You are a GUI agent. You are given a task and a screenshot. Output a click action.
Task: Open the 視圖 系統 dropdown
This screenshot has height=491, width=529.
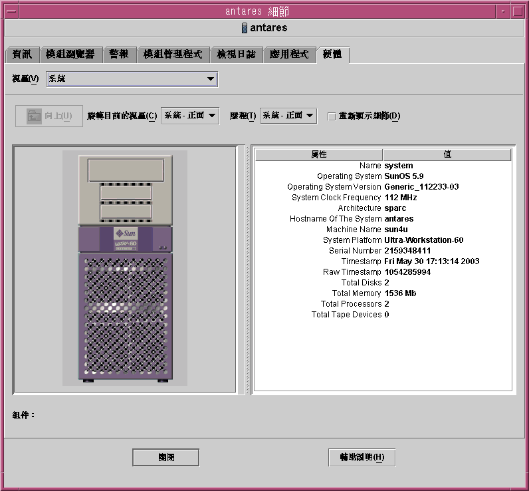(x=132, y=79)
